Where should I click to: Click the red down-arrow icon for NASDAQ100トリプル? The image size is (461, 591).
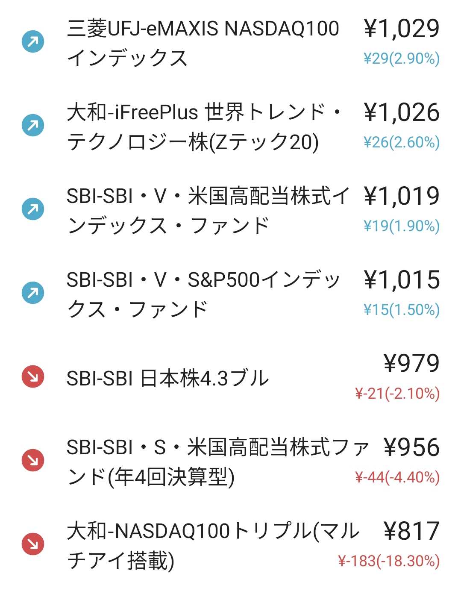(x=33, y=544)
